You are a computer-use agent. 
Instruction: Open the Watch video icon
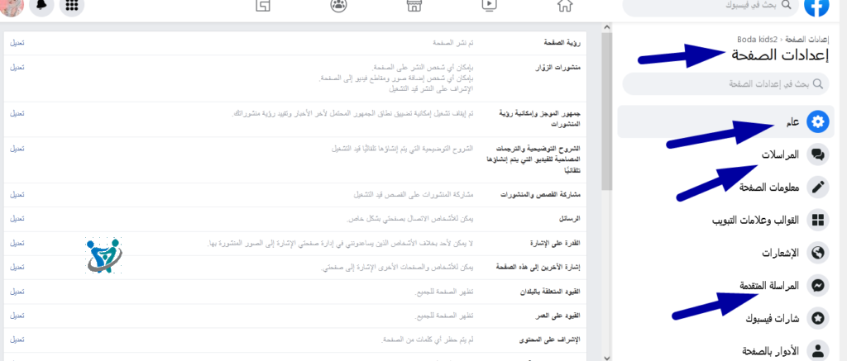tap(490, 6)
